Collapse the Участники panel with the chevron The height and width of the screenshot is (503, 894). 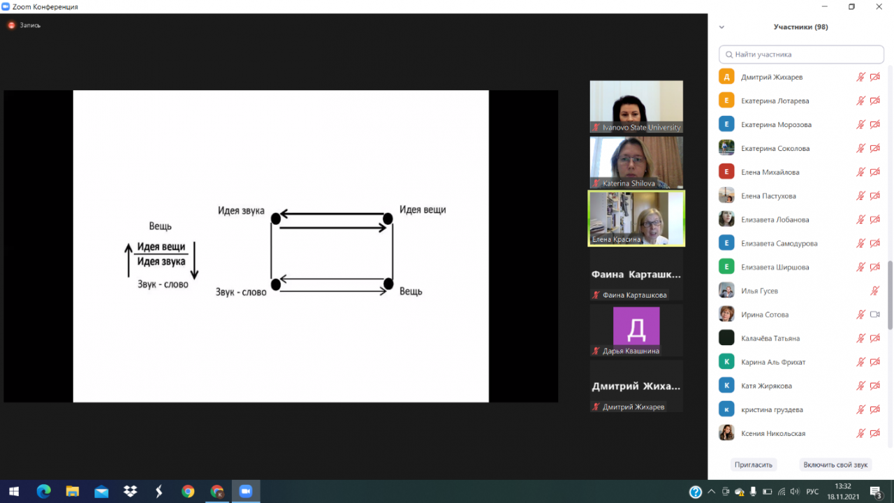point(721,27)
